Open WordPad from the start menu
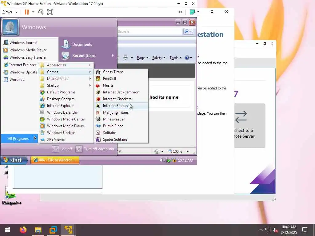315x236 pixels. coord(14,80)
